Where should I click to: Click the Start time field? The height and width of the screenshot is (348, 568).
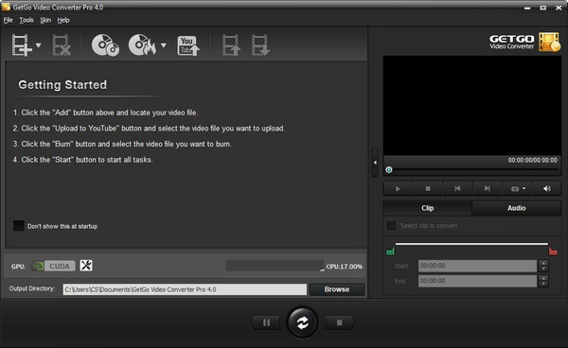click(477, 266)
